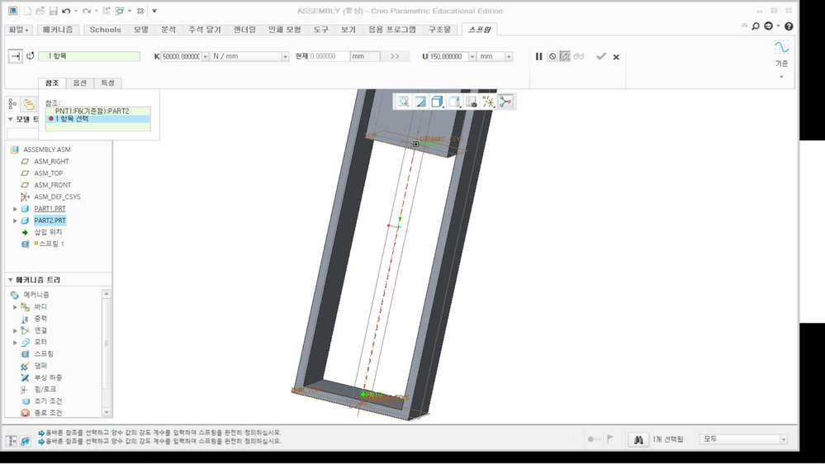Select the PNT1:F6(기준점):PART2 reference
The height and width of the screenshot is (464, 825).
(x=98, y=111)
